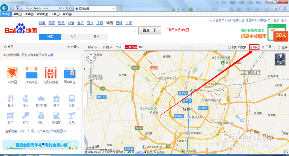Open the 文件(F) menu

coord(6,14)
